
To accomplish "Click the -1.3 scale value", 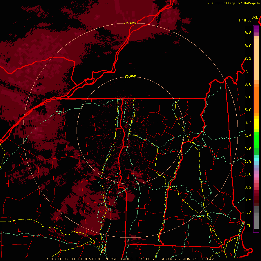I will point(247,213).
